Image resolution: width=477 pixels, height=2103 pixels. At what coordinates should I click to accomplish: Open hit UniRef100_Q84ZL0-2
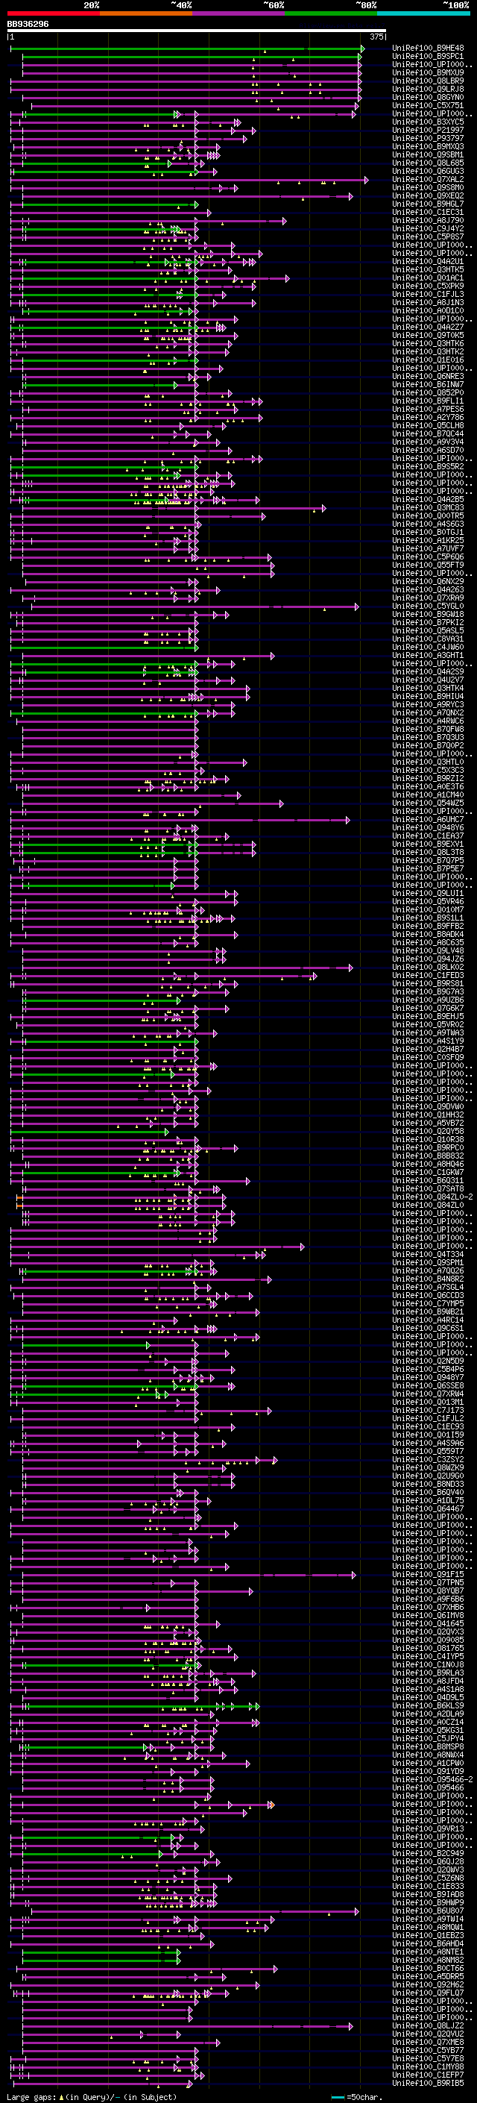(432, 1197)
